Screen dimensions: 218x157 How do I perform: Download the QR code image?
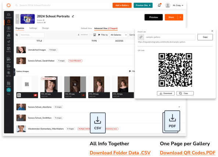pos(166,93)
